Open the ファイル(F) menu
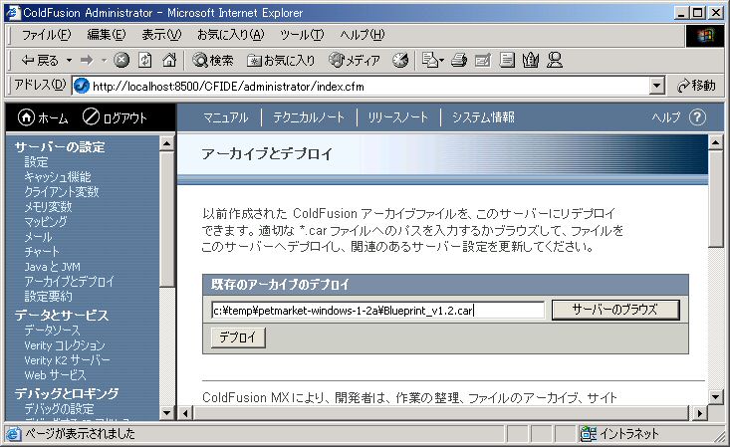 46,35
